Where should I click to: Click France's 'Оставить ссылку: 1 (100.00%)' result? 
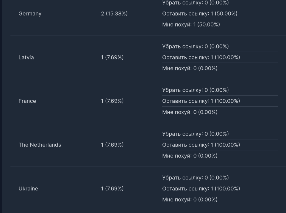pyautogui.click(x=201, y=101)
